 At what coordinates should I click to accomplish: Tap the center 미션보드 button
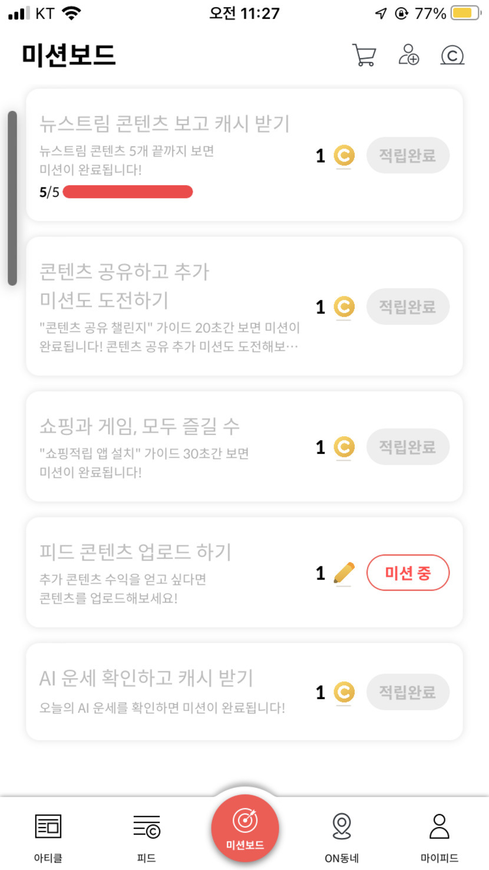tap(244, 829)
